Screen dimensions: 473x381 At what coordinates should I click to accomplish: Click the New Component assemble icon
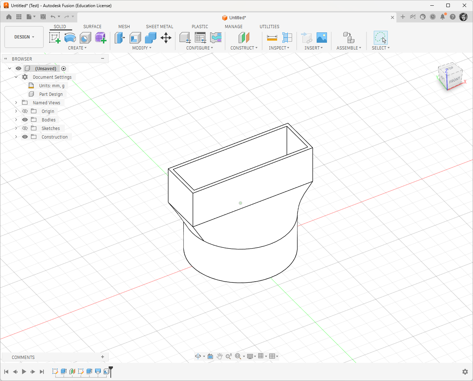(349, 37)
